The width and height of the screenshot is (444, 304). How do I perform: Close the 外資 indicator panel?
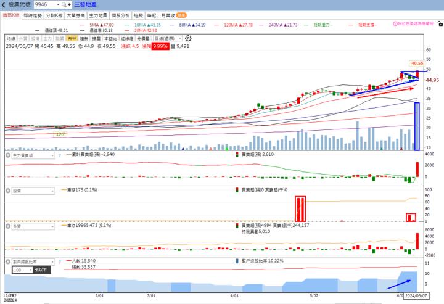(x=8, y=226)
